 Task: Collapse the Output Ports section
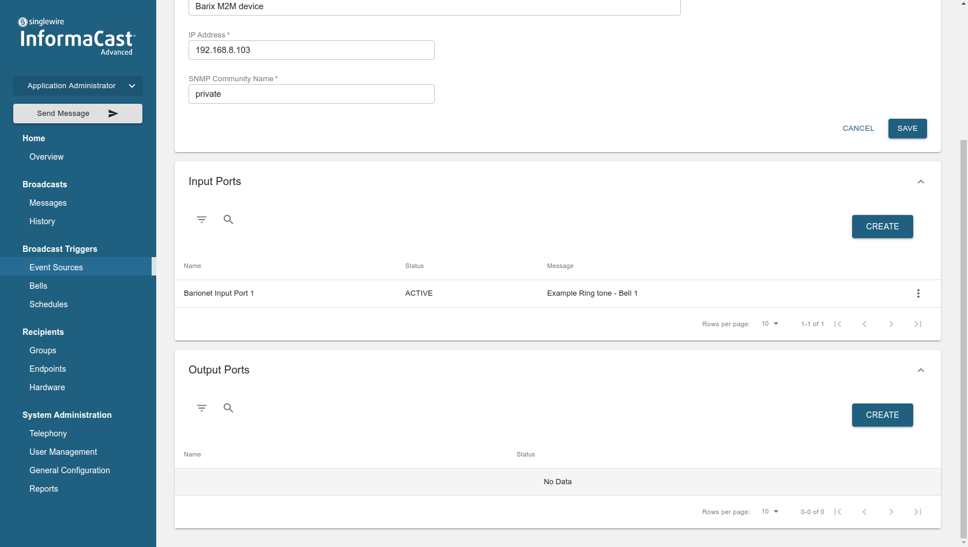coord(920,370)
